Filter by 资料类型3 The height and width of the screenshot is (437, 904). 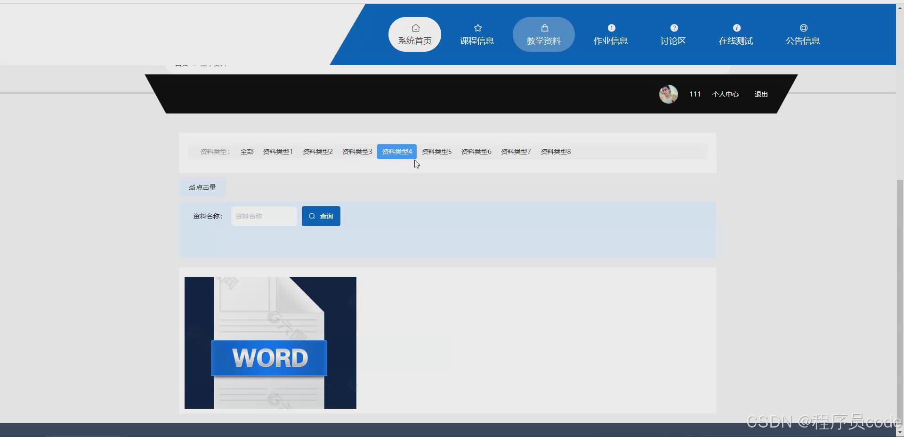click(x=357, y=152)
